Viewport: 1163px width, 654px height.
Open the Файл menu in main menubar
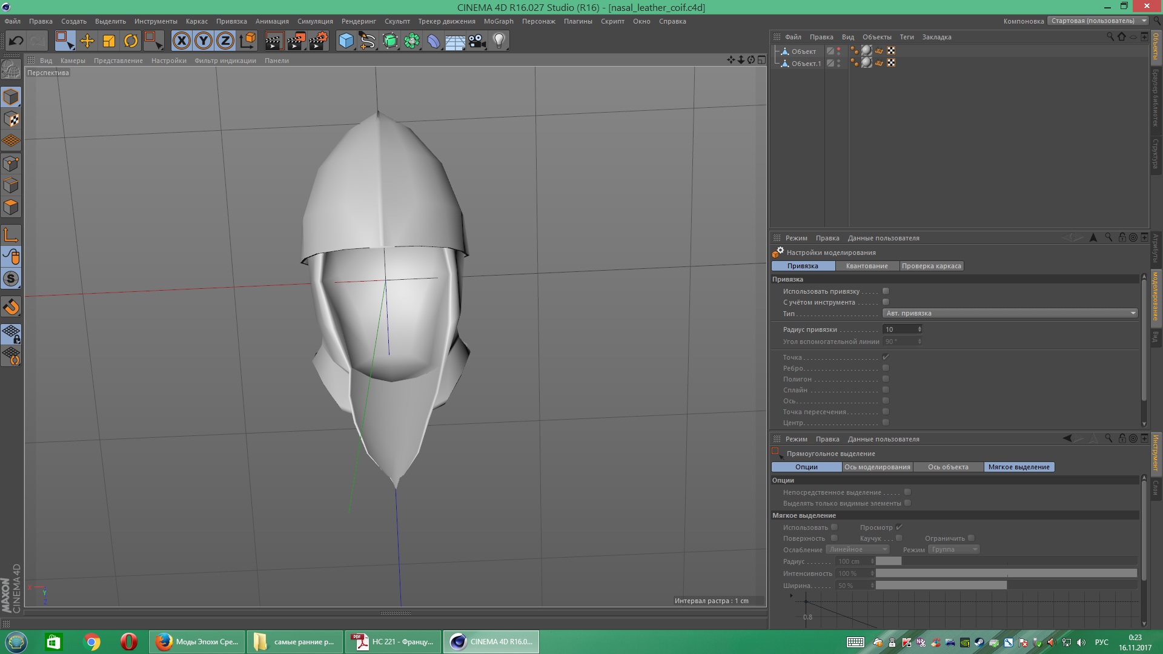click(12, 21)
